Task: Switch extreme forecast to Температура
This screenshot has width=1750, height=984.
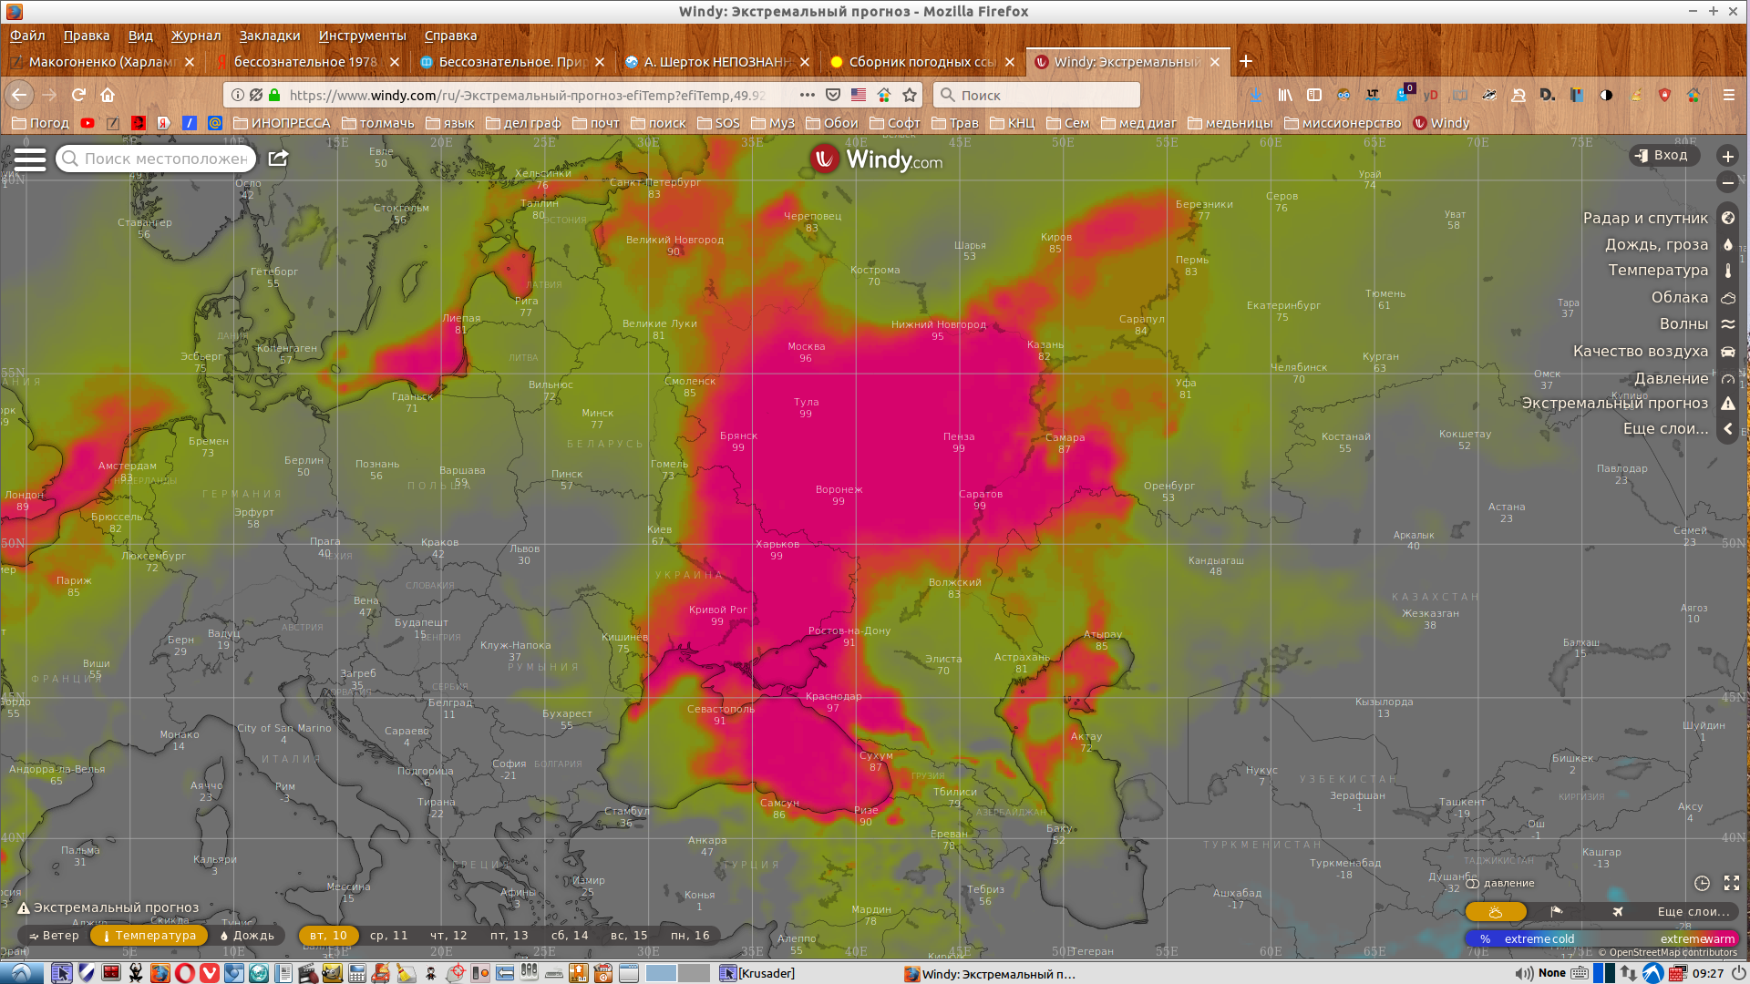Action: (149, 936)
